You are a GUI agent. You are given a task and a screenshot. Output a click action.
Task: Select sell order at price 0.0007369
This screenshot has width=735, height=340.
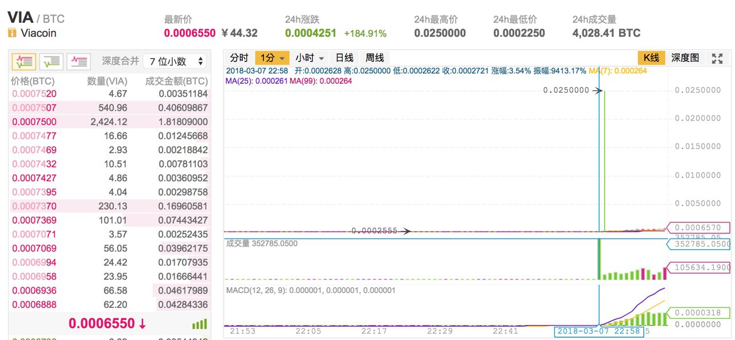[110, 220]
